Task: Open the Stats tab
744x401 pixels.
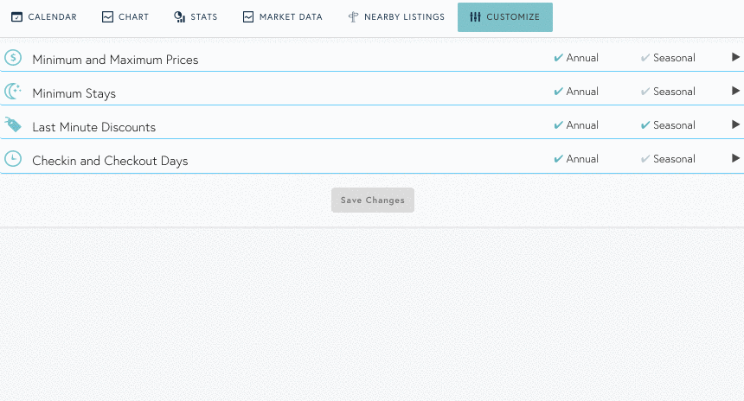Action: click(196, 17)
